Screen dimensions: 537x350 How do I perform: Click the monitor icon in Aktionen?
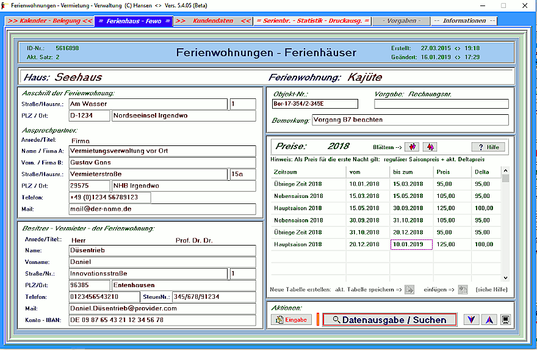[506, 319]
